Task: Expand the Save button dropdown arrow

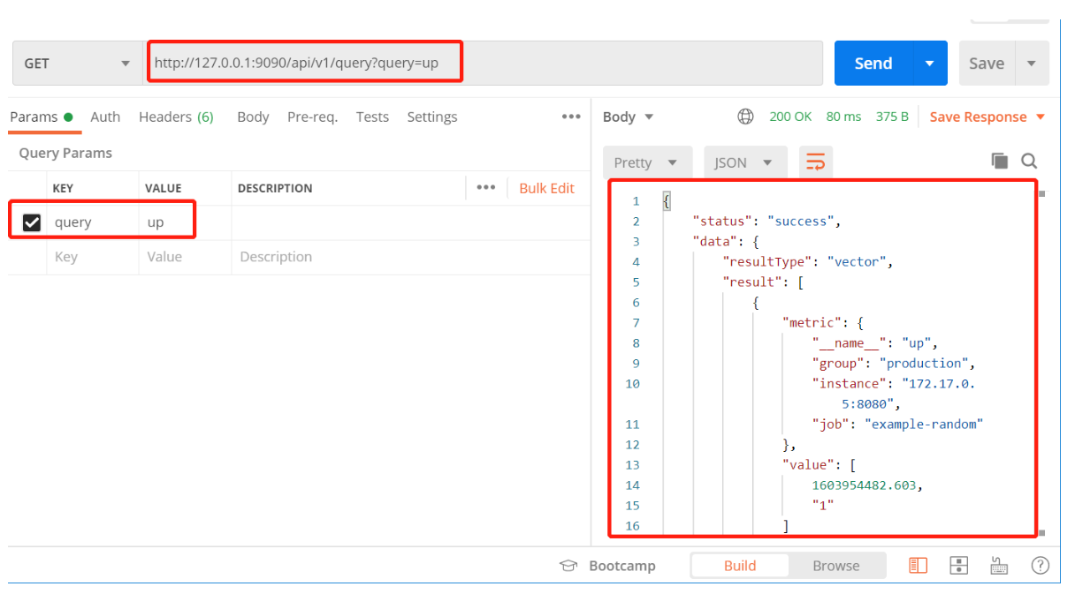Action: click(1032, 64)
